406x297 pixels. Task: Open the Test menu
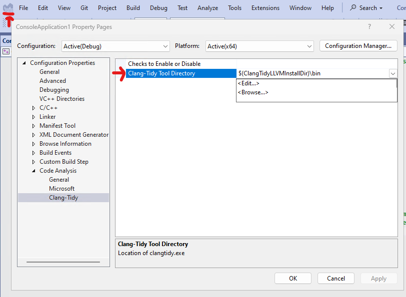pos(182,8)
